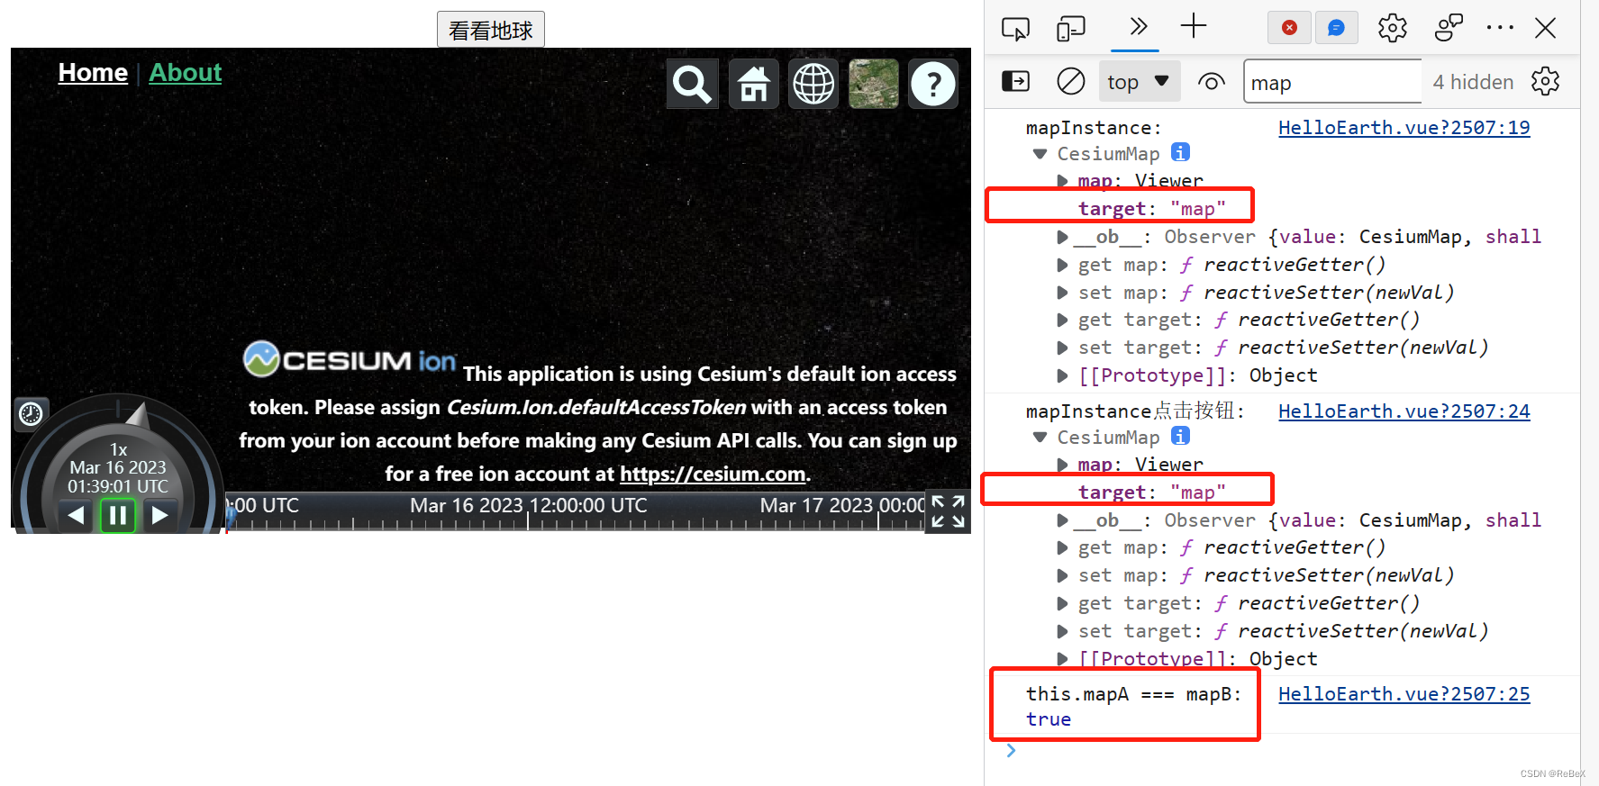Collapse the second CesiumMap object
The width and height of the screenshot is (1599, 786).
[x=1040, y=438]
